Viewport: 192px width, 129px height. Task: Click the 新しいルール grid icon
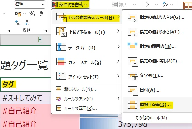point(58,89)
